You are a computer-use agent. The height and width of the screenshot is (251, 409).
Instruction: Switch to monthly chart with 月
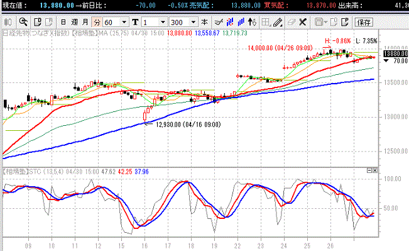85,22
